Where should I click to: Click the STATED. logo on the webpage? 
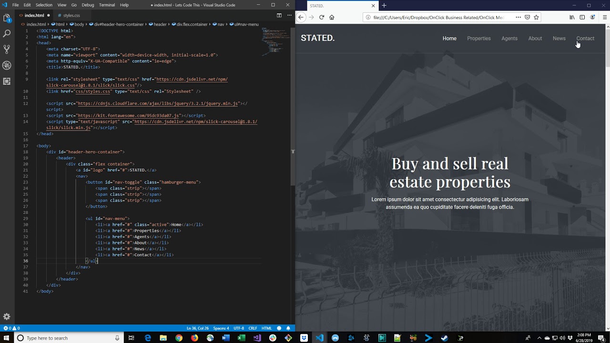(317, 38)
